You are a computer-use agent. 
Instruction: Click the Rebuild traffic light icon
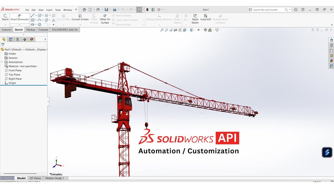(147, 10)
